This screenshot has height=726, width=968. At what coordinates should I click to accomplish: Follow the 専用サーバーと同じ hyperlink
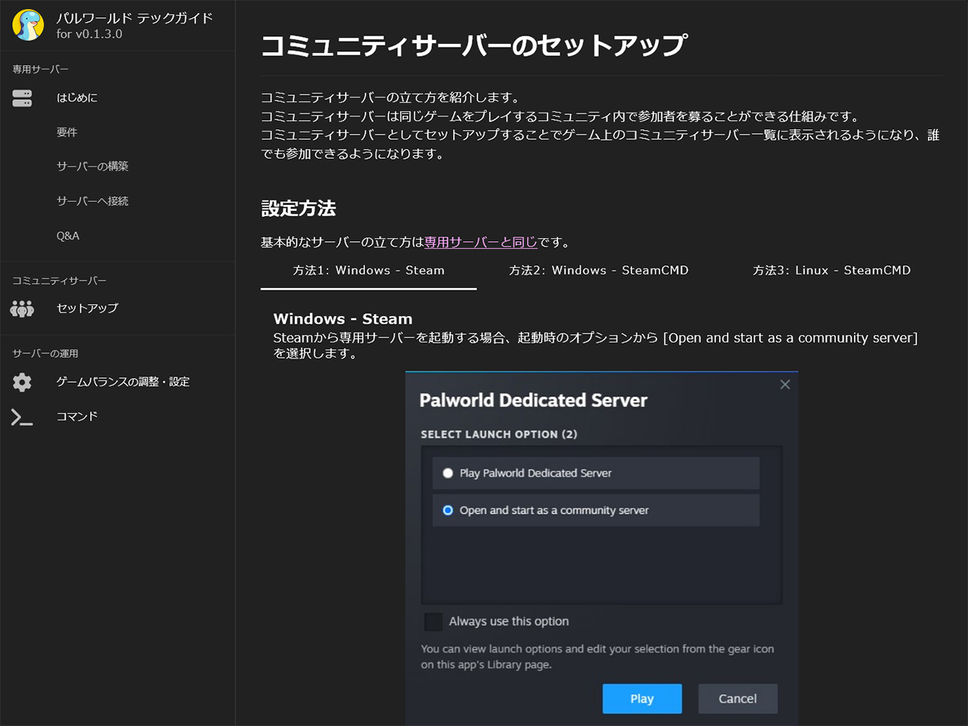481,242
